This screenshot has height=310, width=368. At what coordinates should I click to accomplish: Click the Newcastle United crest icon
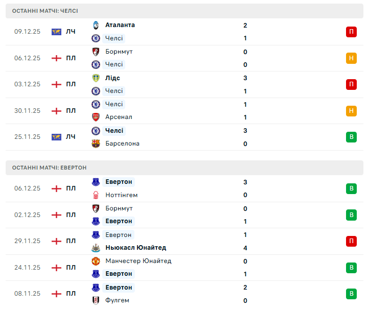pyautogui.click(x=96, y=248)
